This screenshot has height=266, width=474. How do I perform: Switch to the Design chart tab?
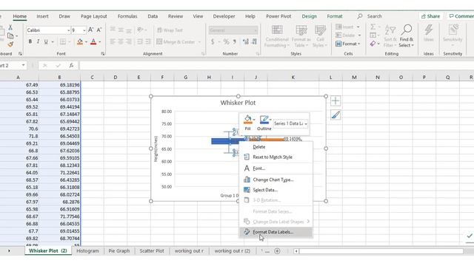tap(309, 16)
